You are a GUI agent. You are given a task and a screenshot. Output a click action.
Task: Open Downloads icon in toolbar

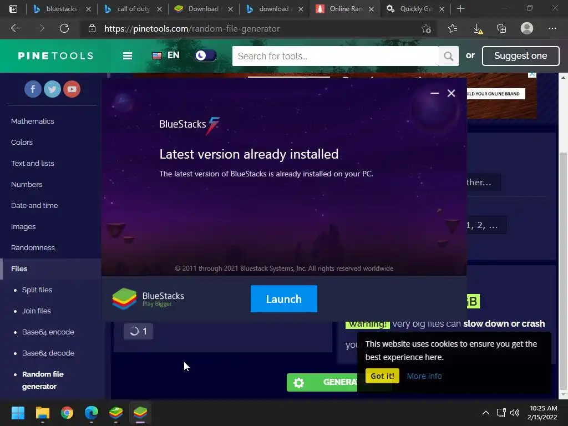(x=478, y=29)
